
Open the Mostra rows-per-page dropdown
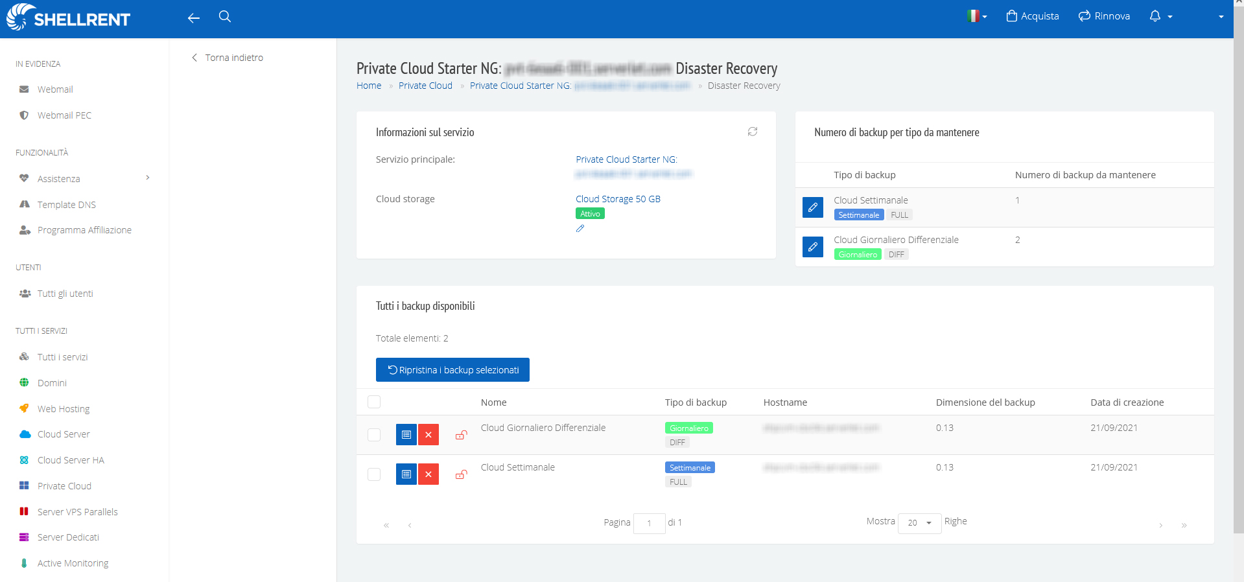coord(919,523)
